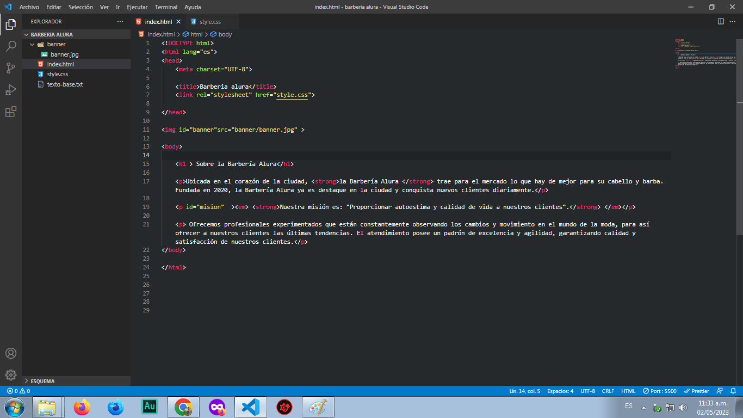Select index.html in the explorer tree
This screenshot has height=418, width=743.
(x=76, y=64)
